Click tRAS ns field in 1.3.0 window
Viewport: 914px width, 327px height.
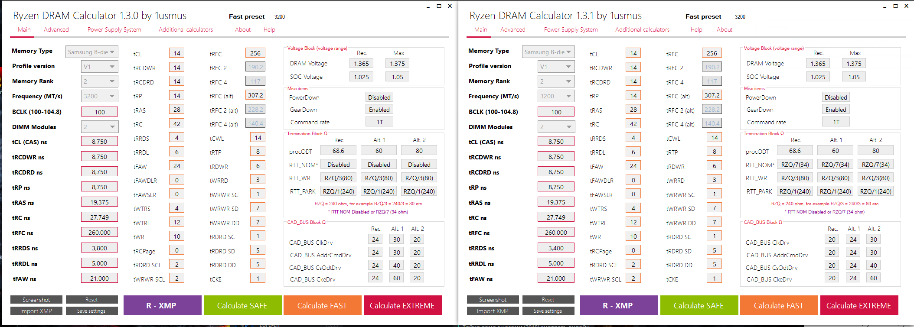(x=99, y=202)
